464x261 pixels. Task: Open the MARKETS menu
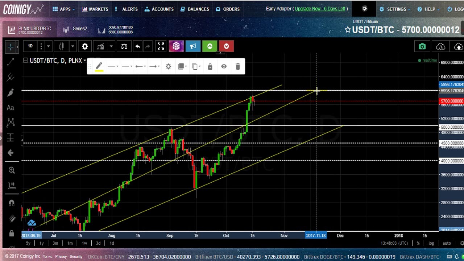click(x=95, y=9)
